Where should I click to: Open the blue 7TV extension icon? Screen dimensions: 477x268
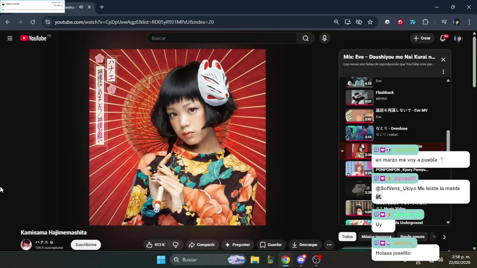[412, 22]
